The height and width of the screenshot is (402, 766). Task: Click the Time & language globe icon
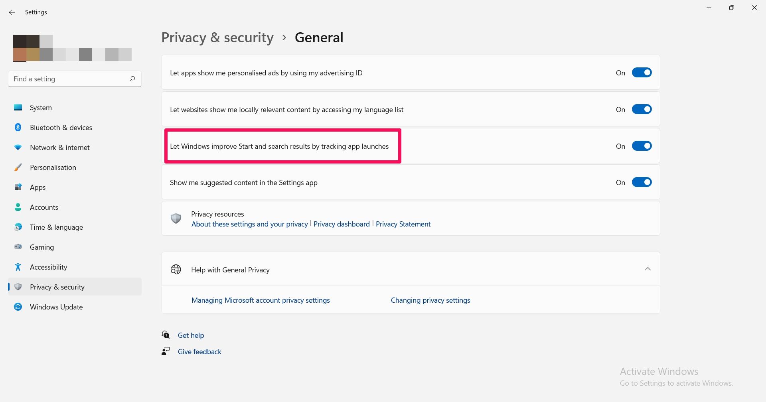click(18, 227)
